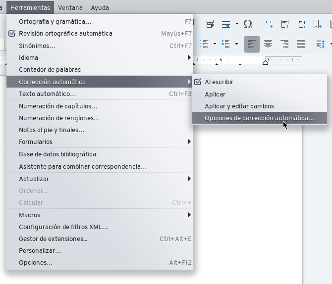Screen dimensions: 332x284
Task: Click the Insert Field toolbar icon
Action: click(x=226, y=24)
